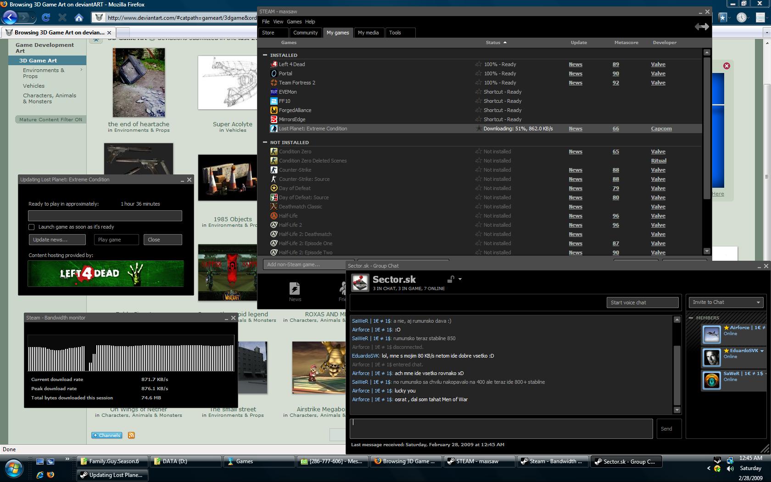Click the Half-Life game icon
The width and height of the screenshot is (771, 482).
[x=274, y=216]
